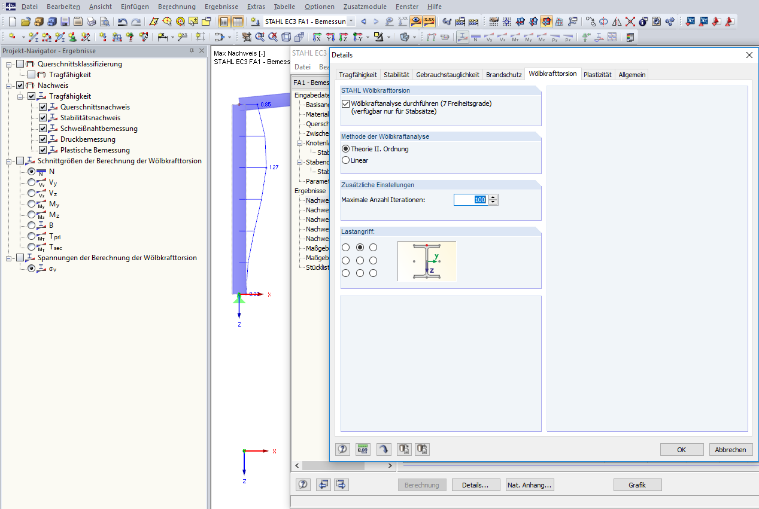Click view in X direction icon

[316, 37]
